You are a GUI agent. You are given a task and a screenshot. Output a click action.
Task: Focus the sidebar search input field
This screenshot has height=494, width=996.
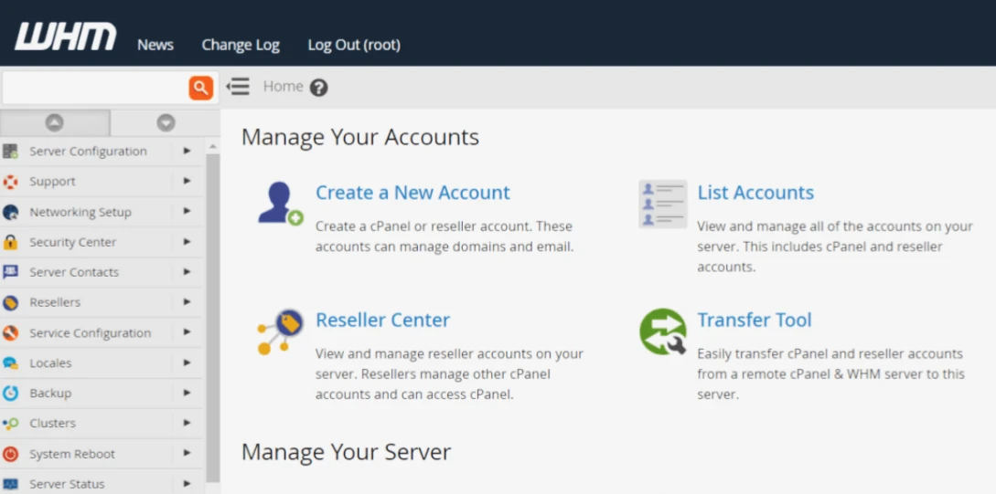click(95, 88)
